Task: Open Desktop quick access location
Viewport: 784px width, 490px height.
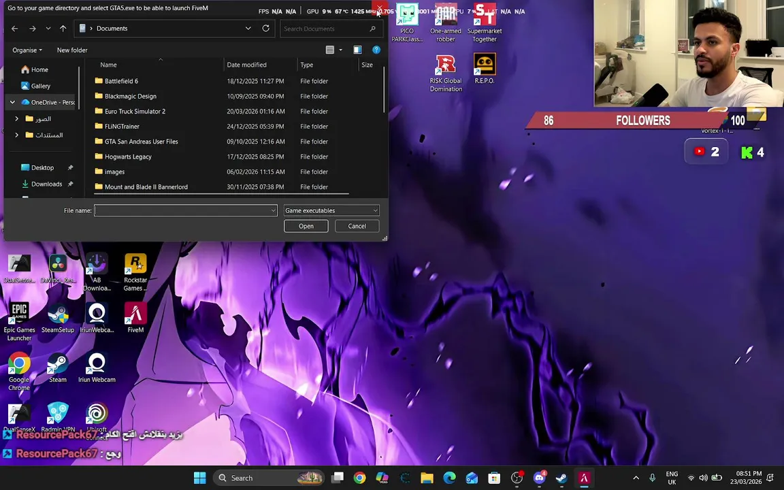Action: [42, 167]
